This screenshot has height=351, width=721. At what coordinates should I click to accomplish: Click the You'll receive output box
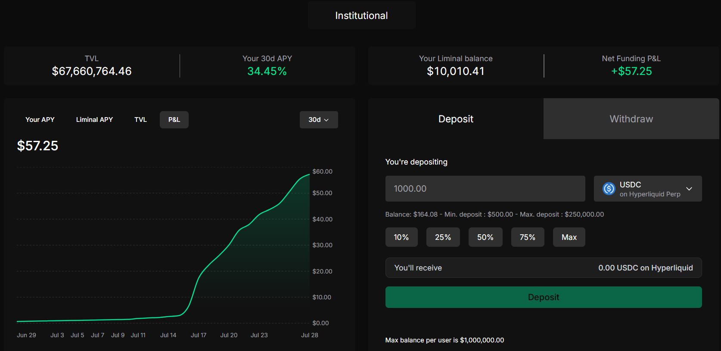pyautogui.click(x=543, y=268)
